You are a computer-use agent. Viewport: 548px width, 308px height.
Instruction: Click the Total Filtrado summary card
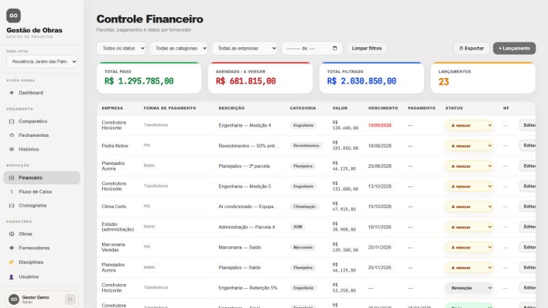click(x=371, y=77)
